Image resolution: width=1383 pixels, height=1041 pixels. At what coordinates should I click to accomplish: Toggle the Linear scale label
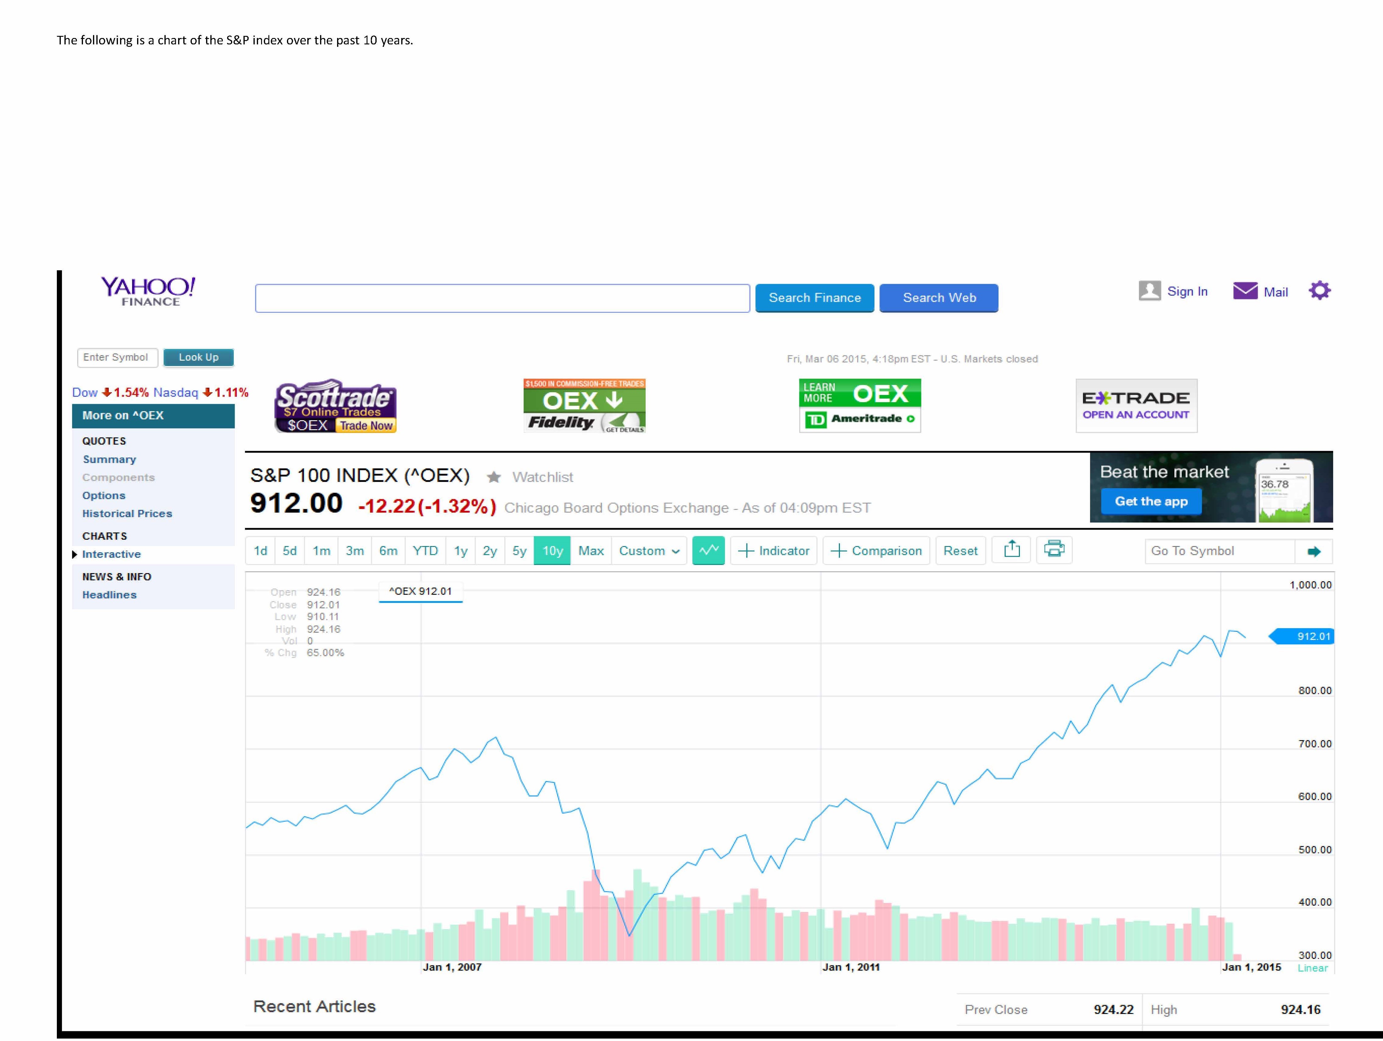[x=1312, y=968]
